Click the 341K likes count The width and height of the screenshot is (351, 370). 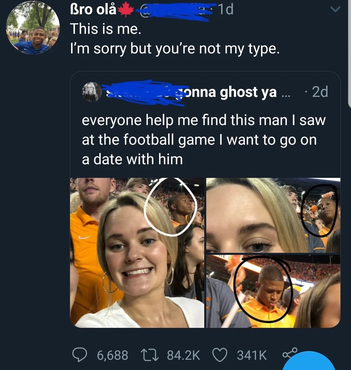252,355
